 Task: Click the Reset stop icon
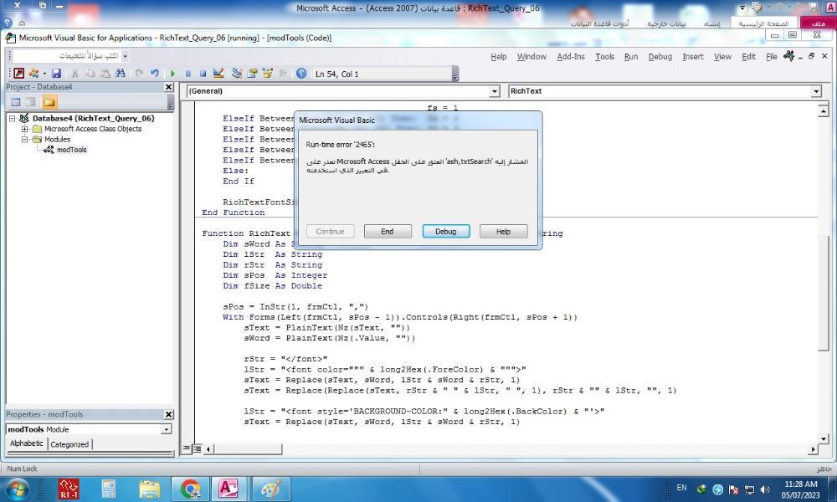[203, 74]
